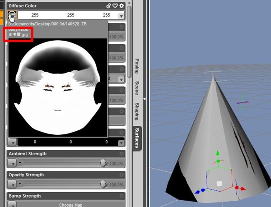Click the Opacity Strength slider handle
Image resolution: width=271 pixels, height=207 pixels.
pos(103,184)
